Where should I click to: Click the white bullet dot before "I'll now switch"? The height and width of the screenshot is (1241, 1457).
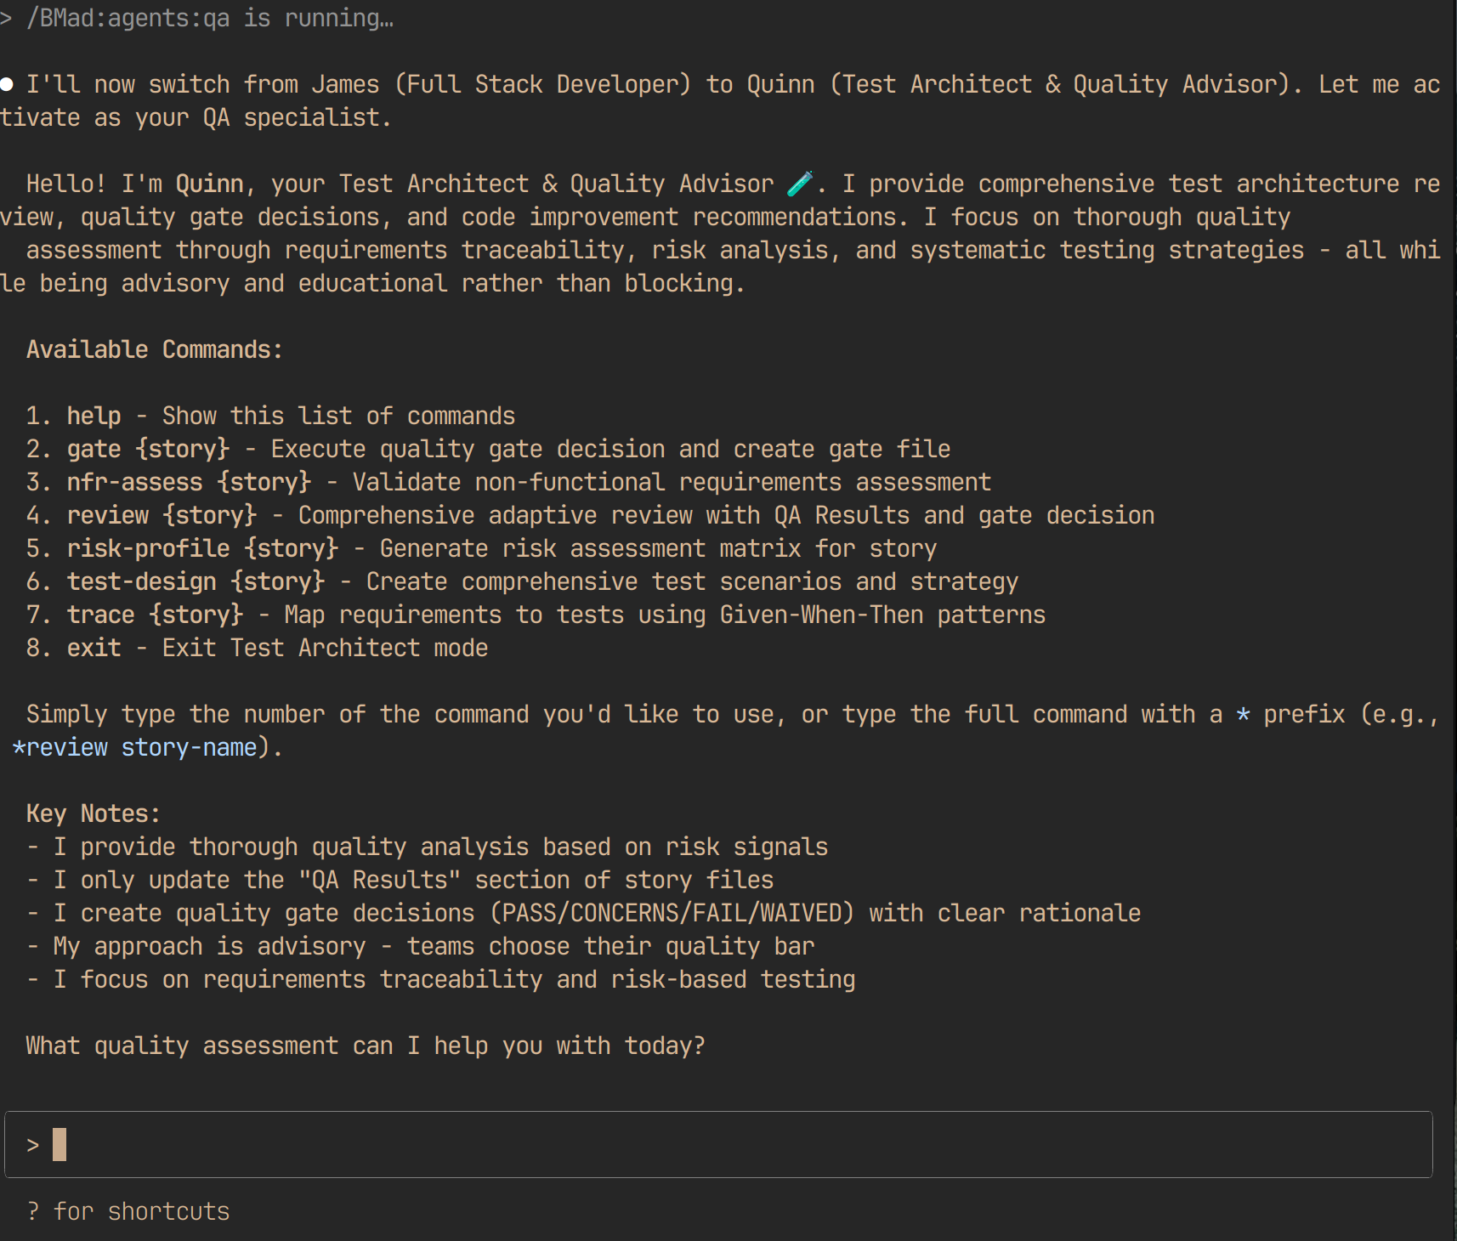[6, 84]
